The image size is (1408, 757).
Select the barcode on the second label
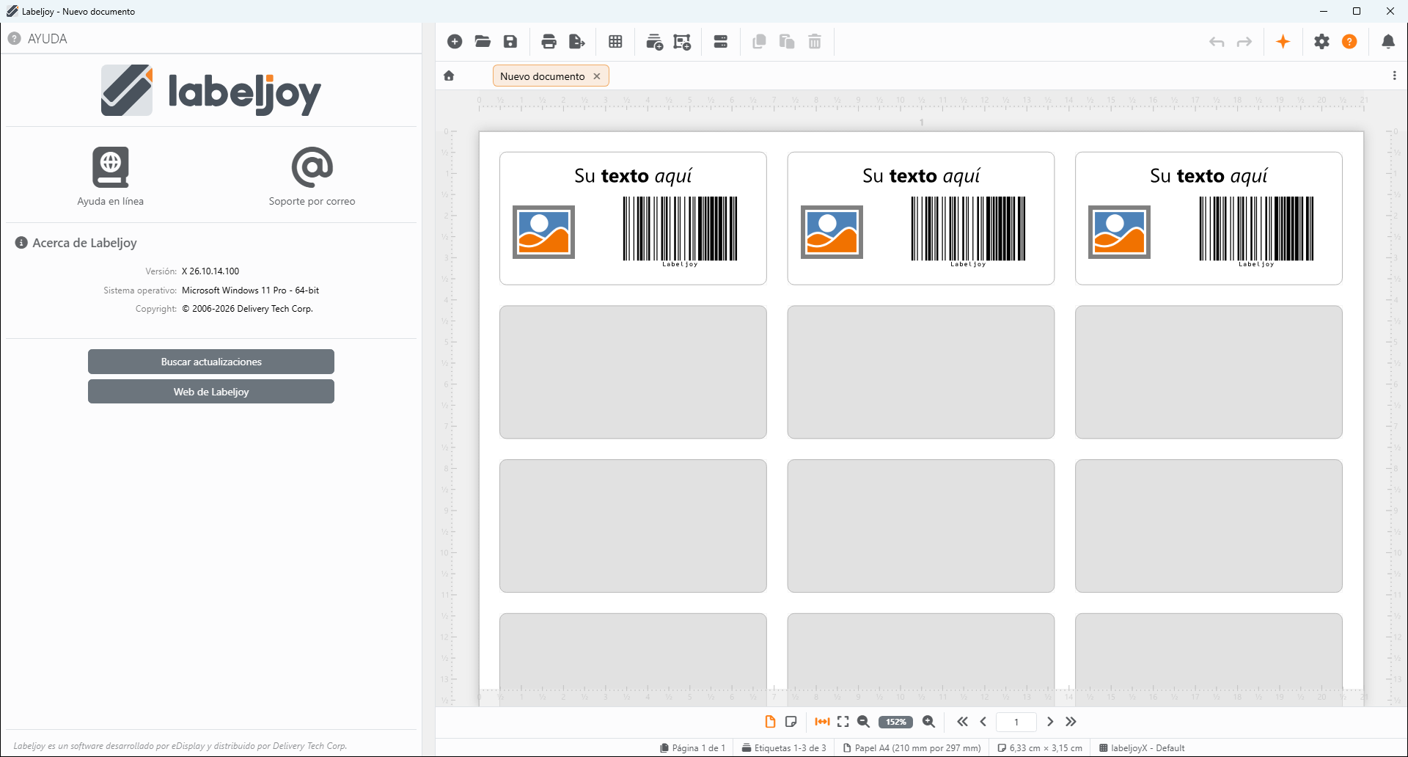(x=968, y=231)
